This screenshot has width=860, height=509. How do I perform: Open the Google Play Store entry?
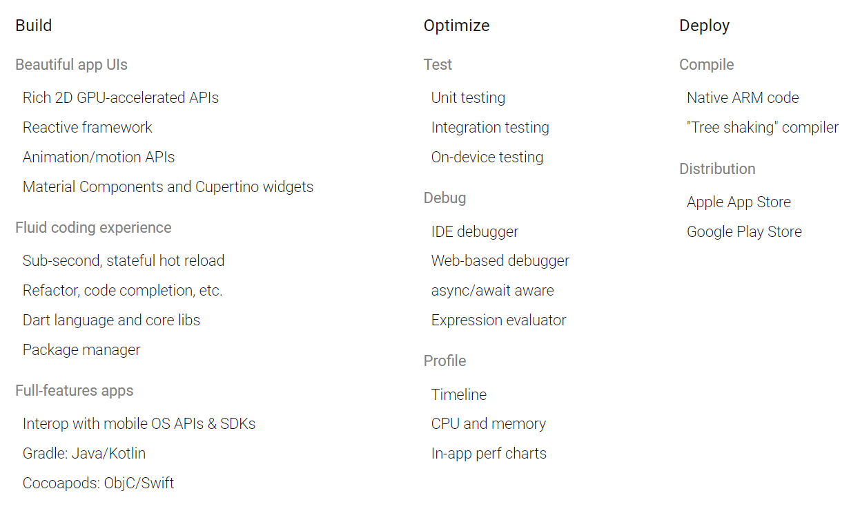[744, 232]
